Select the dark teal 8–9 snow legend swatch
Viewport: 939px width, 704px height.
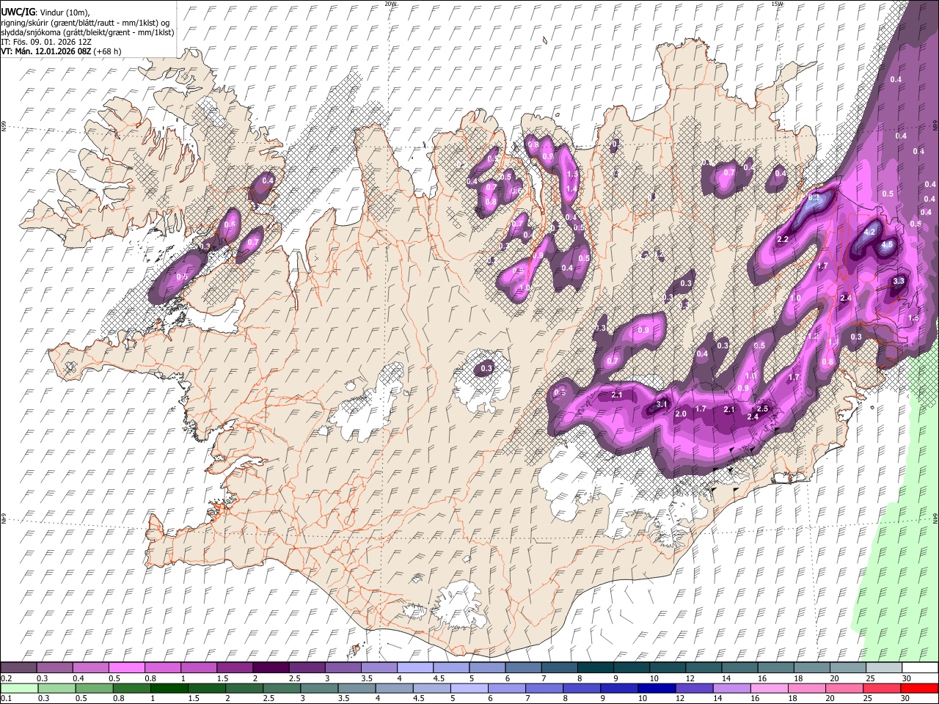pos(596,668)
